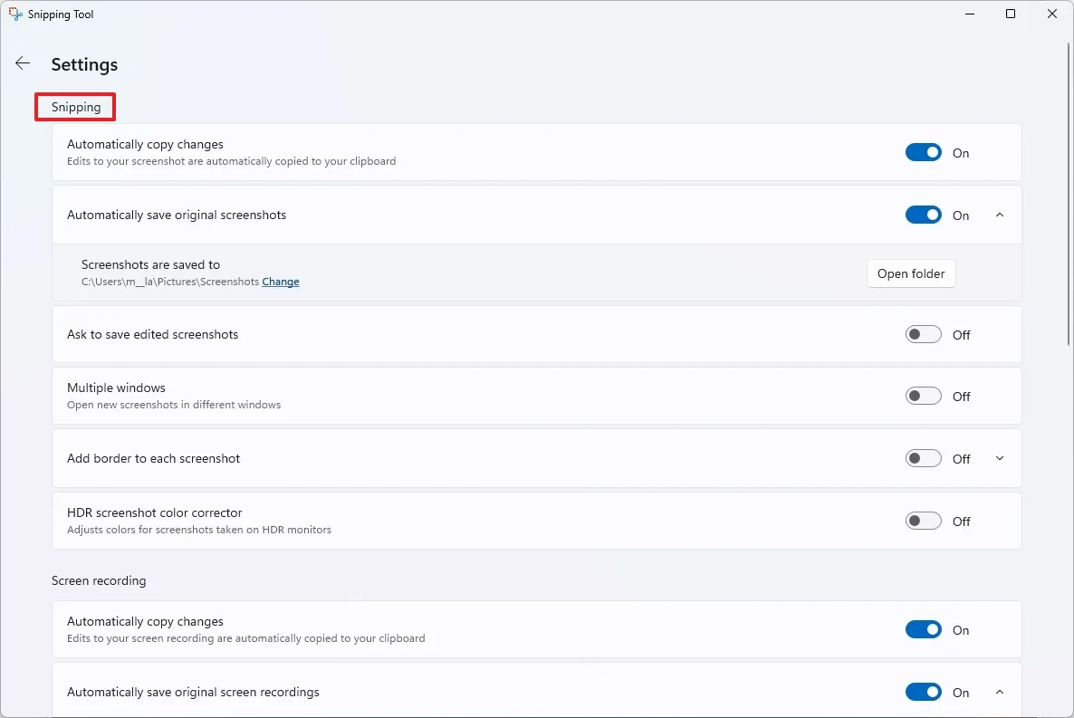Collapse the Automatically save original screenshots section
1074x718 pixels.
click(1000, 215)
